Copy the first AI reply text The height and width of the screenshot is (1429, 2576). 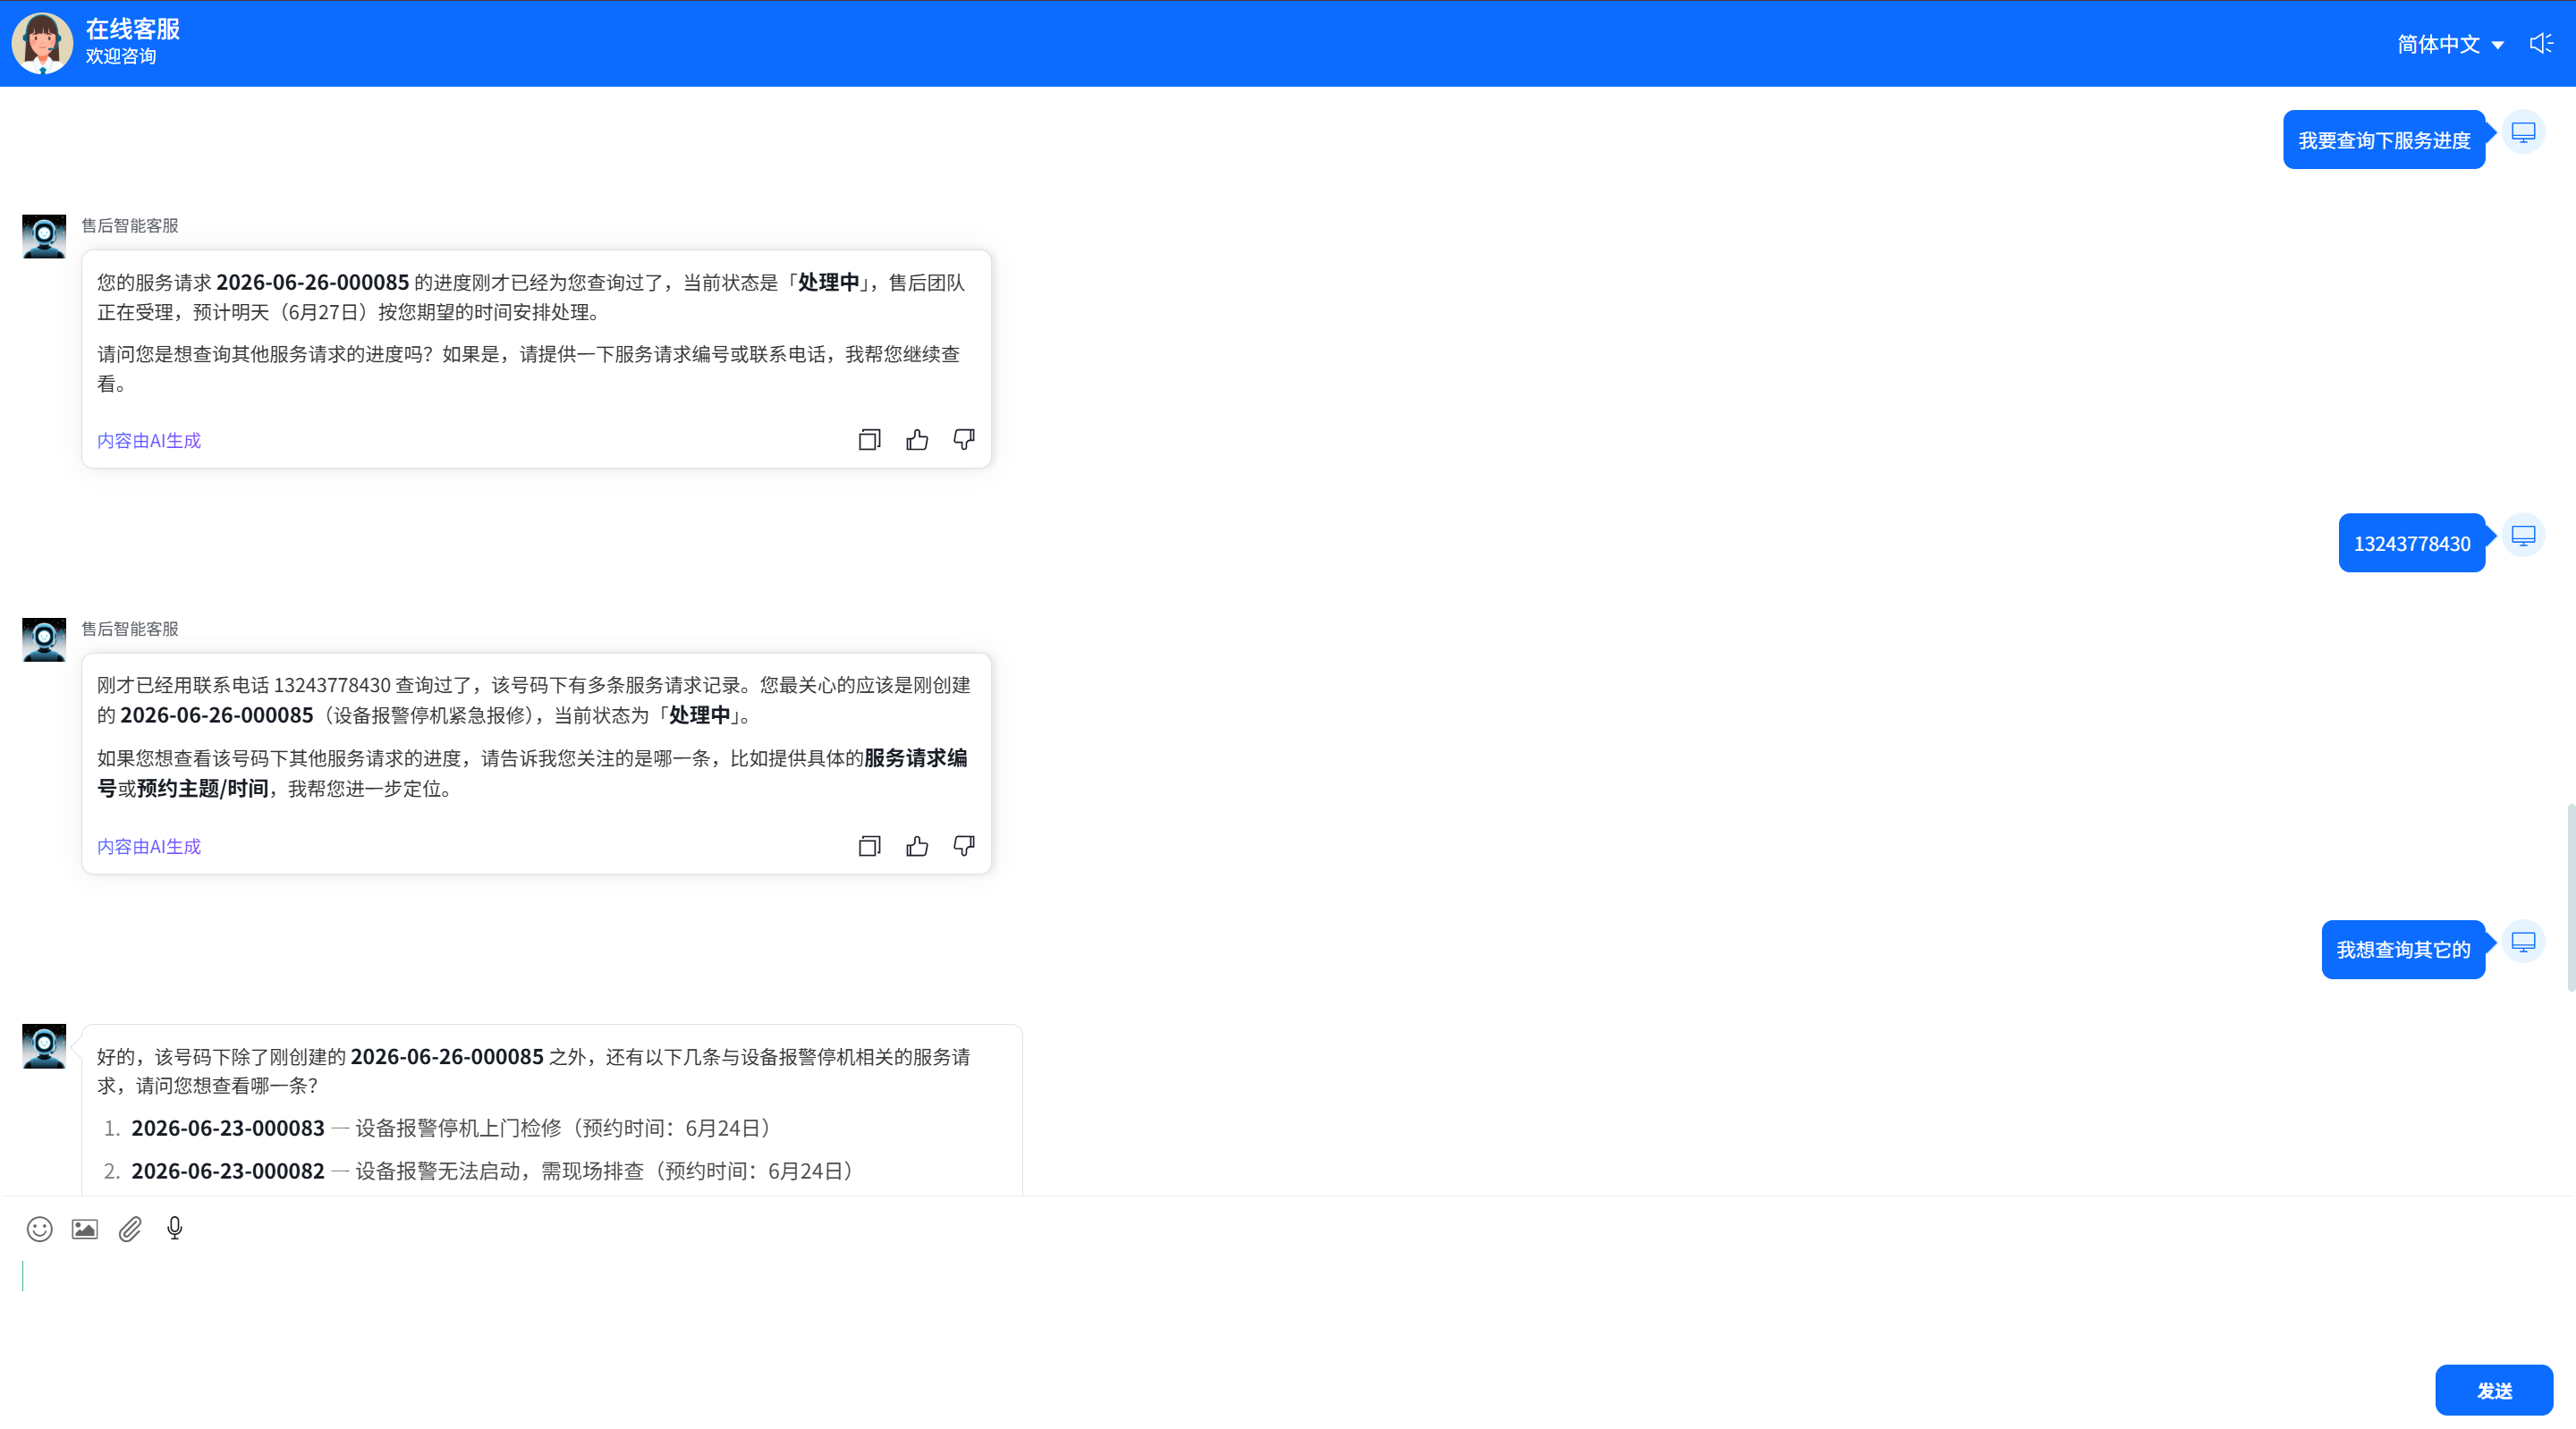(869, 440)
